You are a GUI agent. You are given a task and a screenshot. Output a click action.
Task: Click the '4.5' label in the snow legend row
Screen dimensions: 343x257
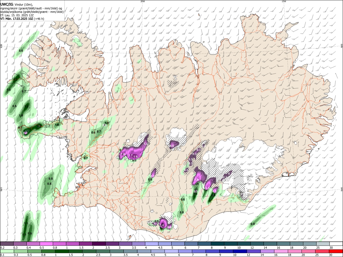click(160, 248)
